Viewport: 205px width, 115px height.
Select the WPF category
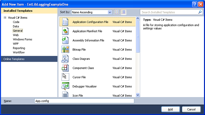(x=16, y=44)
